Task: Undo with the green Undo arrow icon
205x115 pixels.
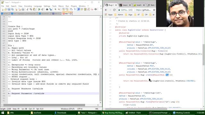Action: [x=39, y=9]
